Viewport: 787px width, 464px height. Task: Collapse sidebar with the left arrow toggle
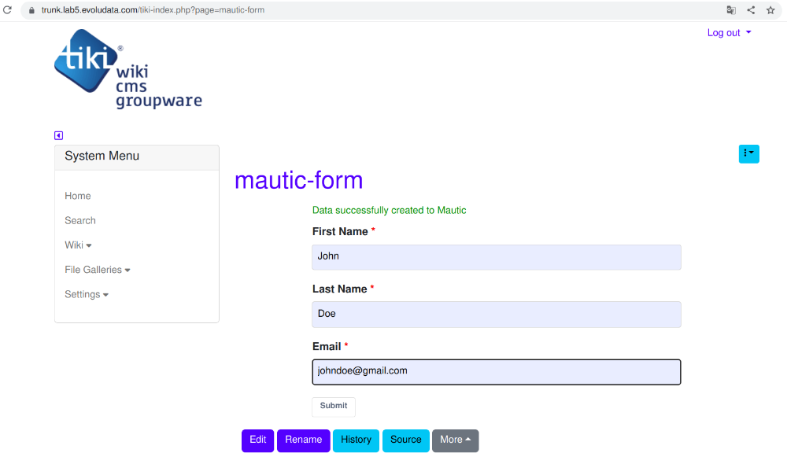click(59, 135)
